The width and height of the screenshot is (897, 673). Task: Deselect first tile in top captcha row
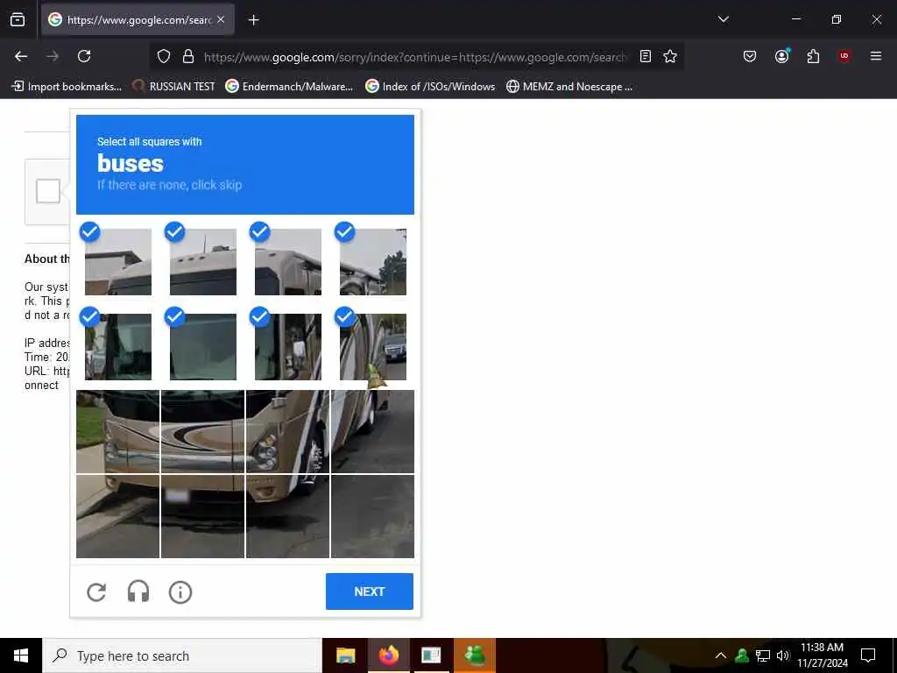click(x=118, y=261)
